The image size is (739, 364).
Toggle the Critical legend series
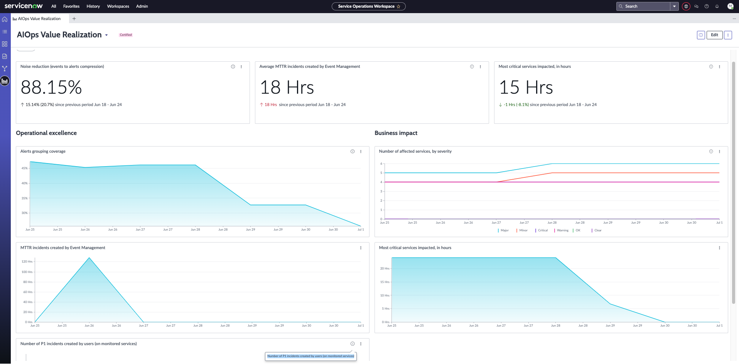(542, 230)
